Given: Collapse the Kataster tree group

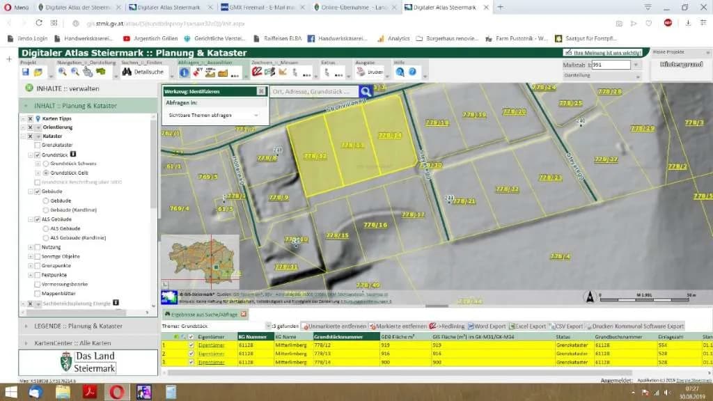Looking at the screenshot, I should click(x=23, y=136).
